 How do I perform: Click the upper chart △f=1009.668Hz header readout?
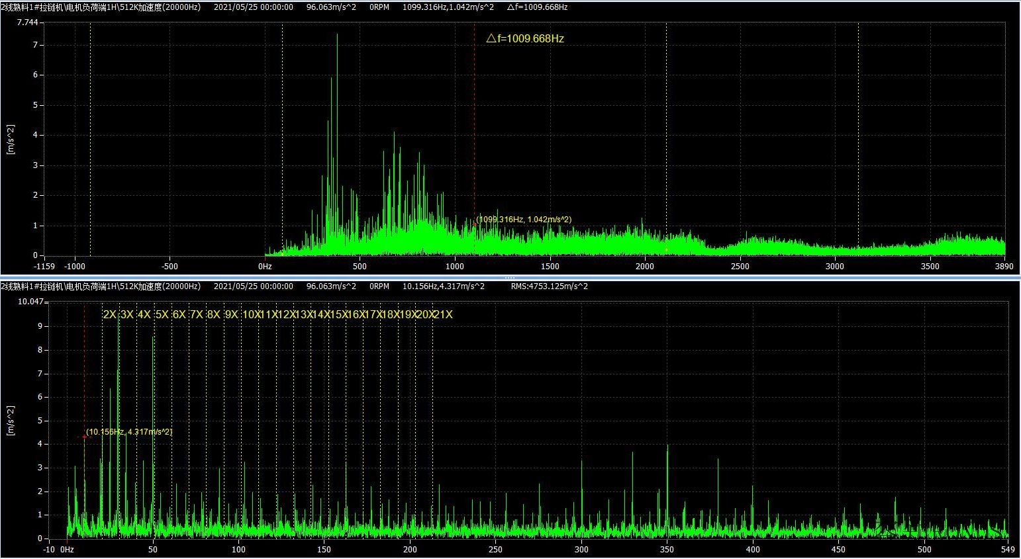[537, 7]
